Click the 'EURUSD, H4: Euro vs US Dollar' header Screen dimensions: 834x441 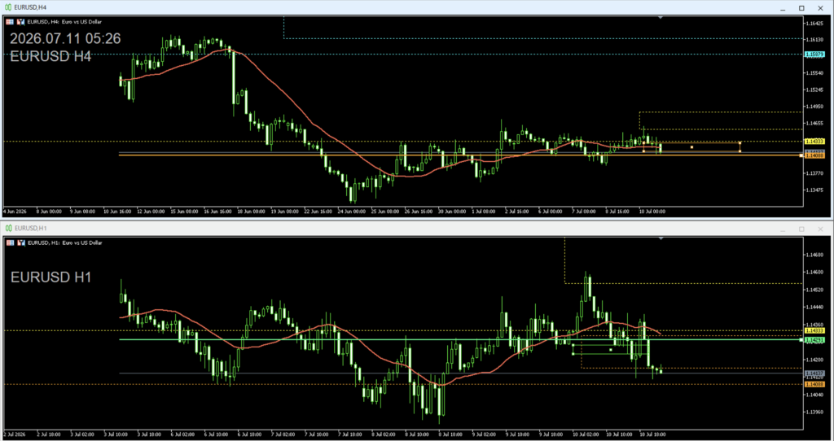point(64,22)
